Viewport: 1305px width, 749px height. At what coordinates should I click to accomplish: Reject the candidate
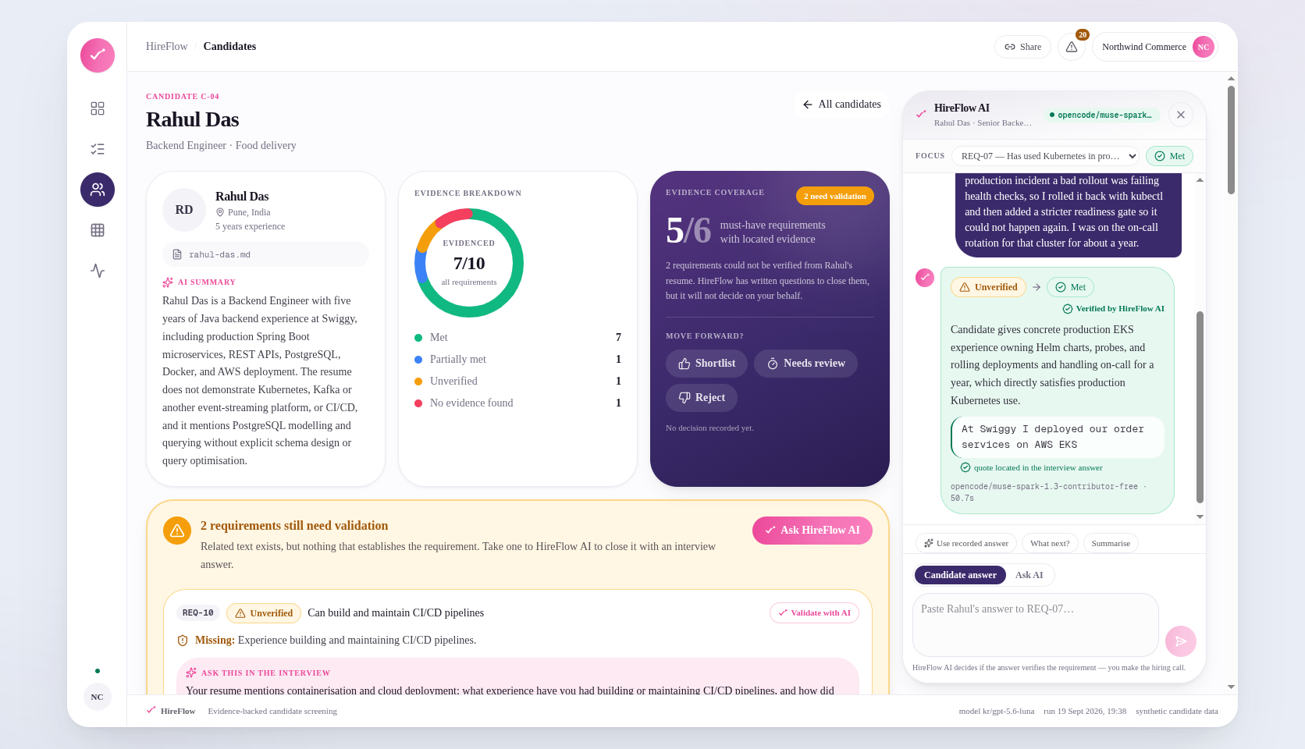pyautogui.click(x=702, y=398)
